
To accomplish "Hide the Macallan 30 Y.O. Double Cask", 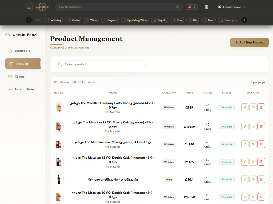I will click(x=253, y=197).
